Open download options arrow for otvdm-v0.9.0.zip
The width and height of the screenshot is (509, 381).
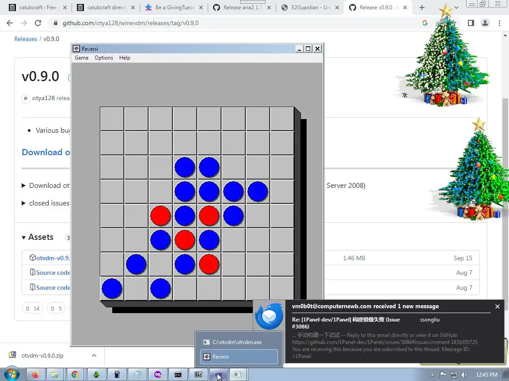pyautogui.click(x=94, y=355)
